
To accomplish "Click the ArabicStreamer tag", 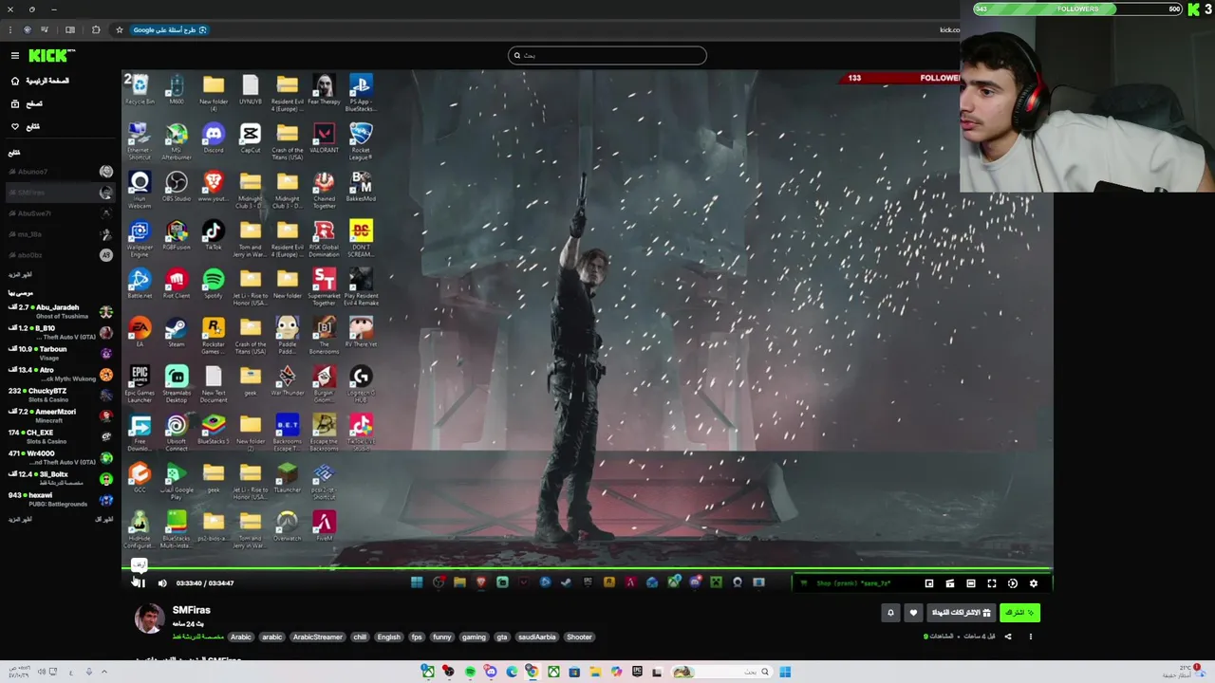I will click(318, 637).
